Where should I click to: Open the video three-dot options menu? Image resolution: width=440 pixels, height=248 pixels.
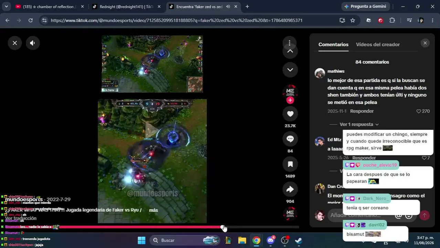(290, 43)
